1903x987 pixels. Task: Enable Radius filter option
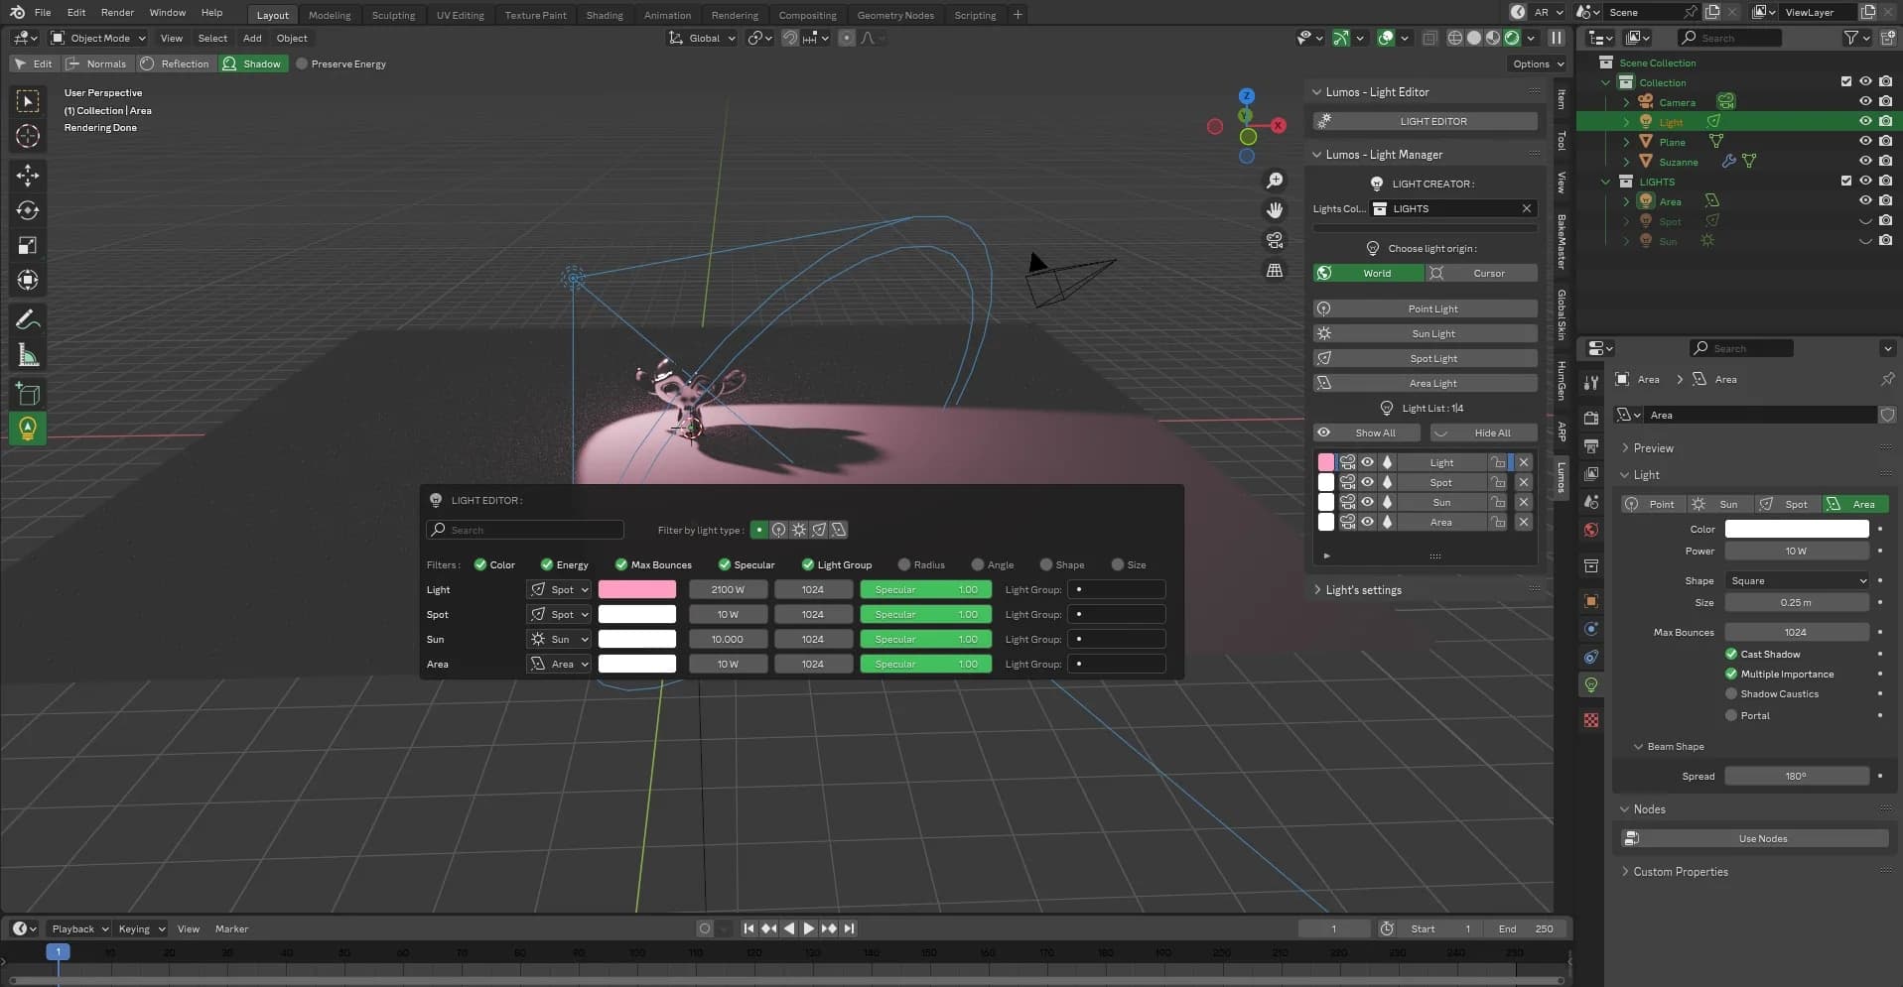tap(904, 564)
